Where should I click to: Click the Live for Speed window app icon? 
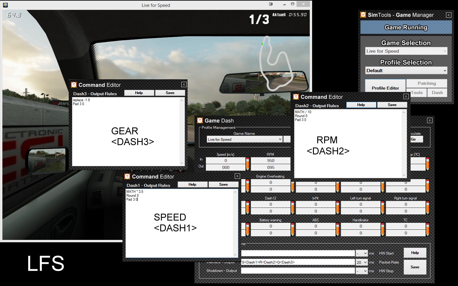tap(5, 5)
